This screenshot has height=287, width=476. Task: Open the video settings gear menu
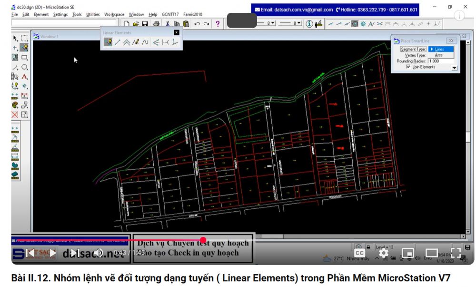[384, 253]
